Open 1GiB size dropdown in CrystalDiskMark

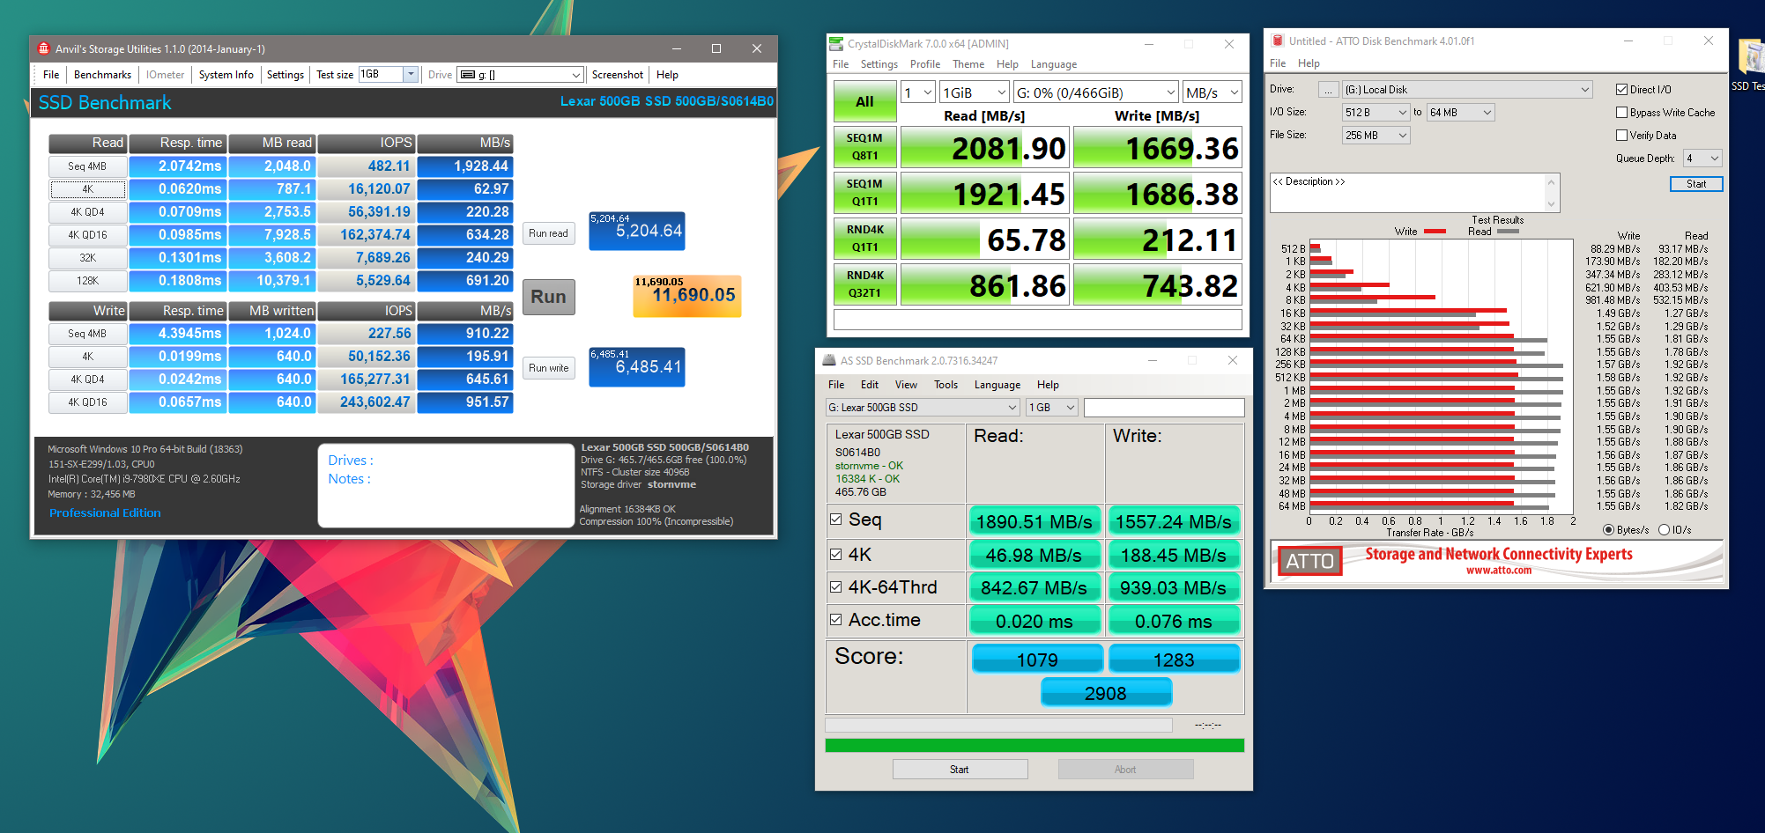point(974,92)
